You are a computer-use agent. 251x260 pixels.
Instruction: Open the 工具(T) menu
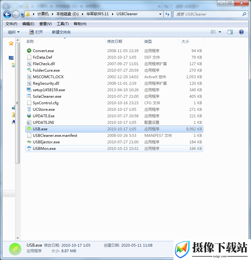pos(63,24)
